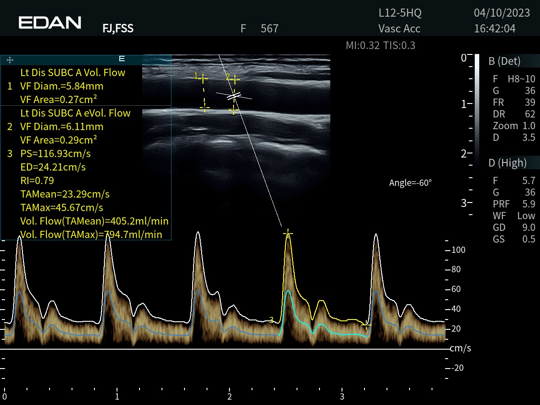Click the move handle on the results panel
Image resolution: width=540 pixels, height=405 pixels.
(x=10, y=60)
